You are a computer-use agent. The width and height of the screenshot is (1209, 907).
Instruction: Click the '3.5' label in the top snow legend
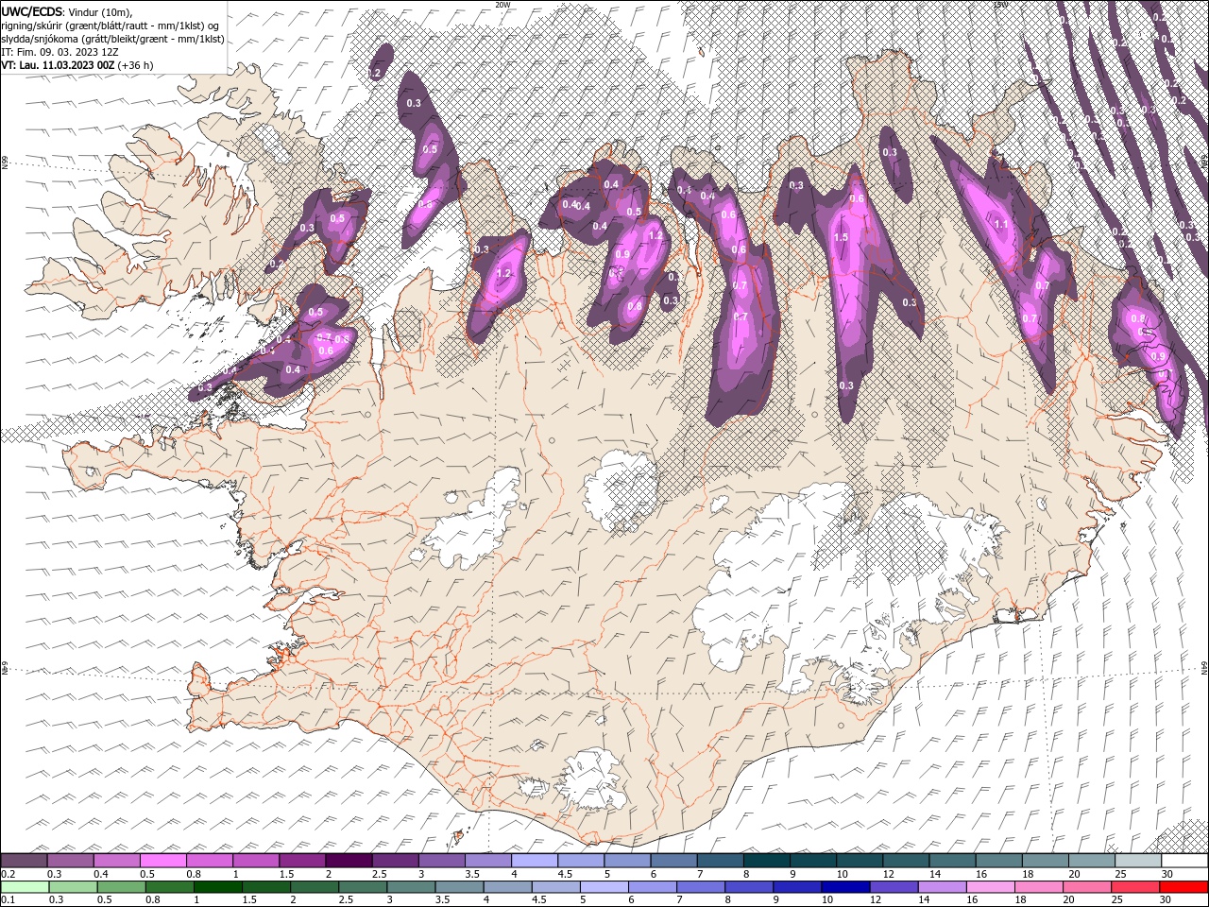coord(471,874)
